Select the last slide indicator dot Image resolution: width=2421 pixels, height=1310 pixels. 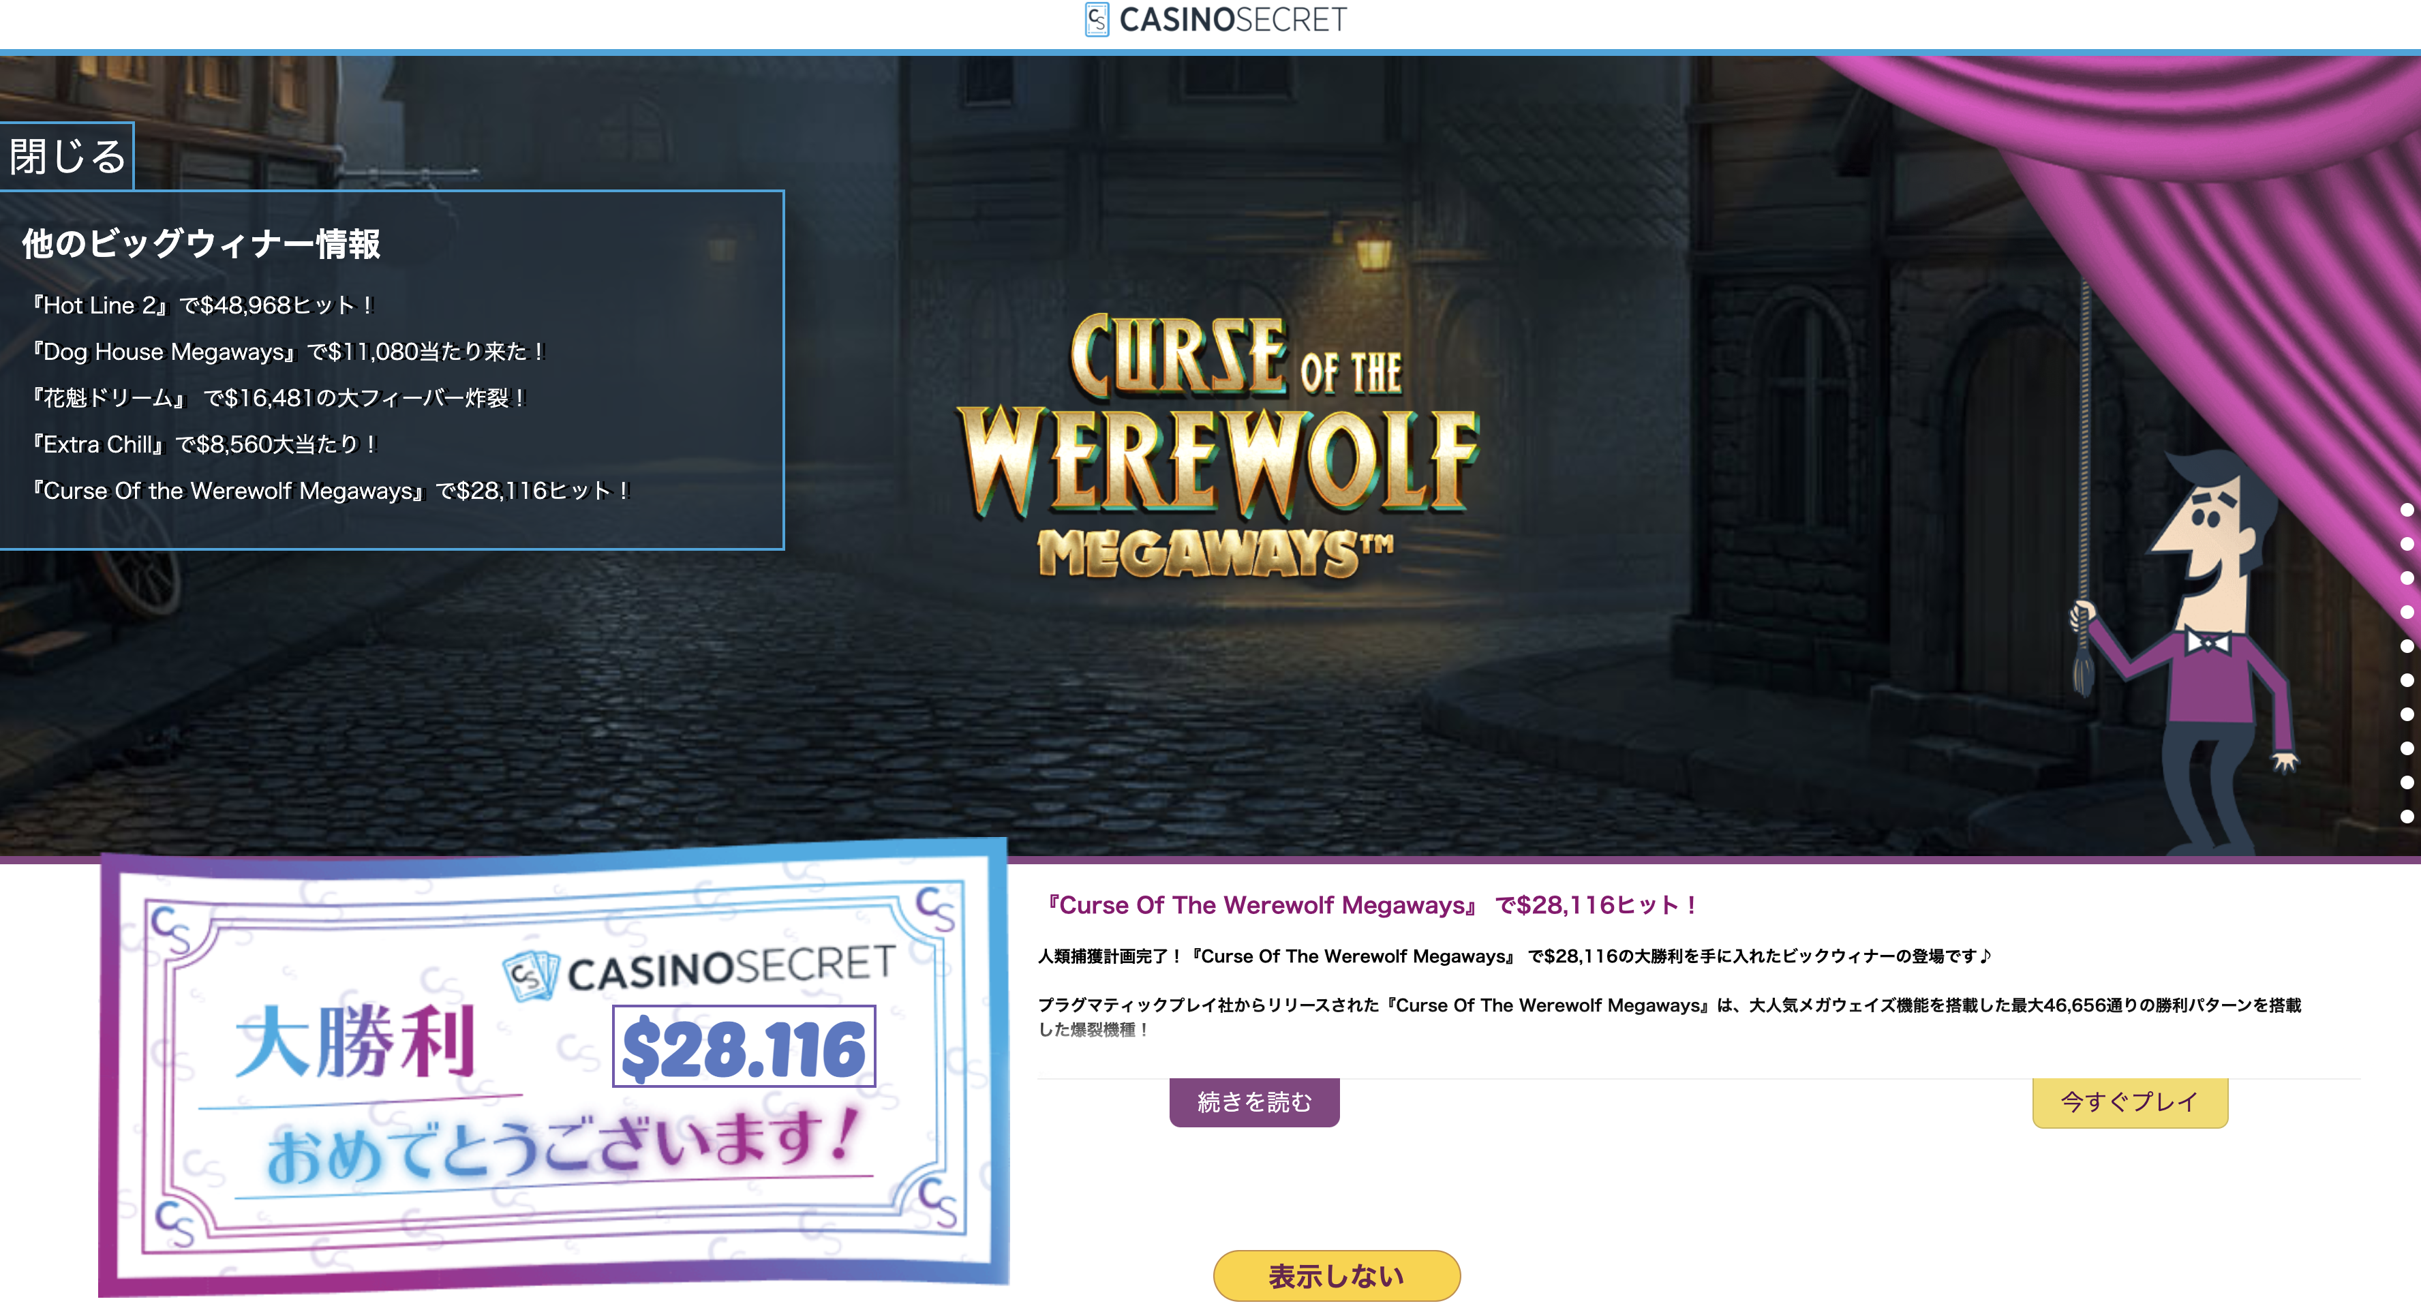pos(2407,817)
